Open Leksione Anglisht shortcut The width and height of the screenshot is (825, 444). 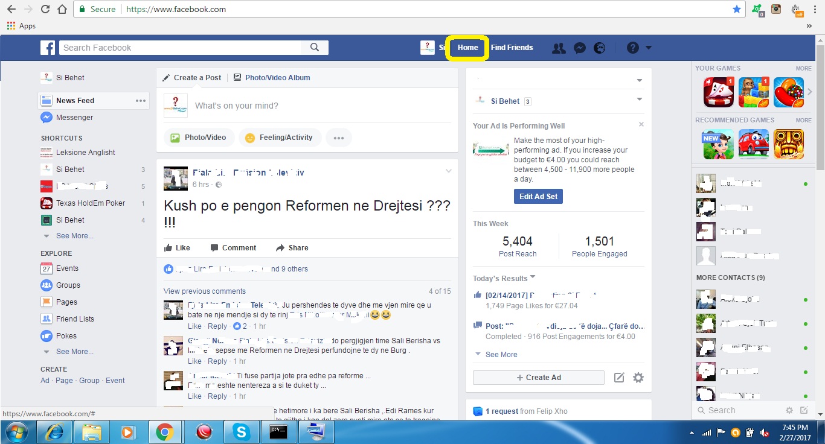[x=85, y=153]
